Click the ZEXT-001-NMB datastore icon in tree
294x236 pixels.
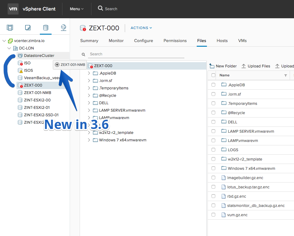20,92
